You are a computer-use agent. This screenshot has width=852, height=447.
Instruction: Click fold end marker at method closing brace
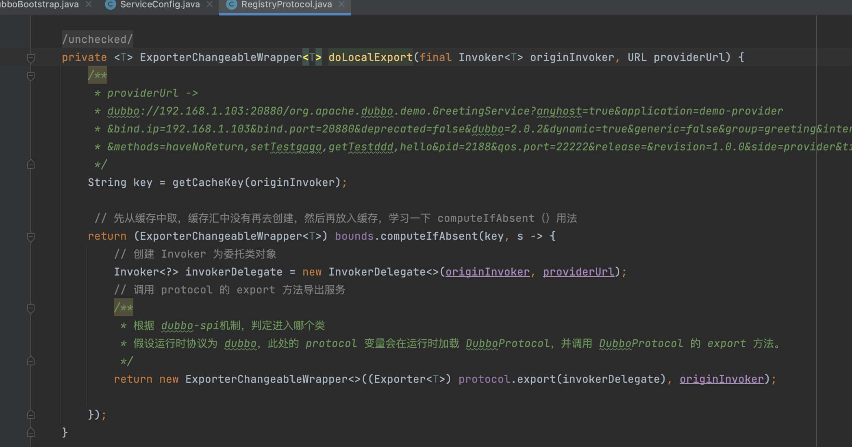(30, 432)
